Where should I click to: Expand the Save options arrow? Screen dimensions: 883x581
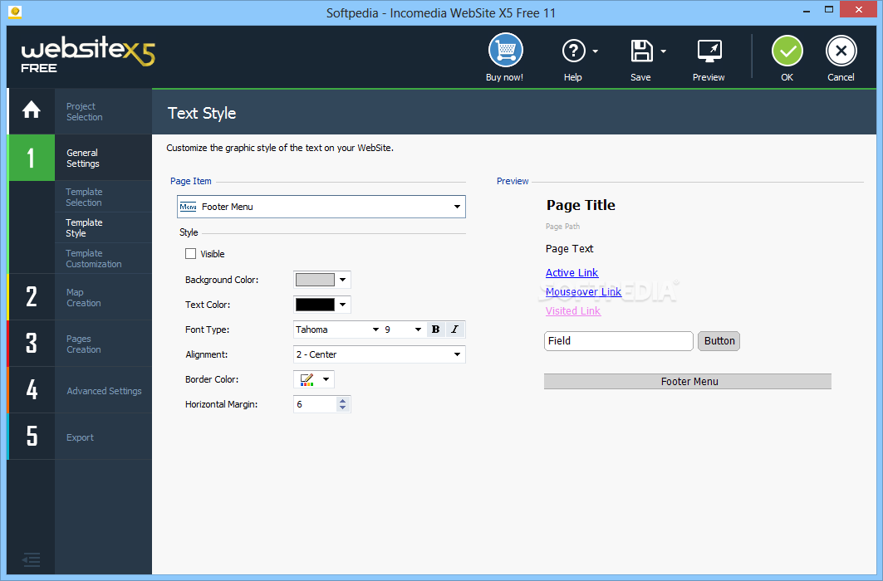(664, 51)
